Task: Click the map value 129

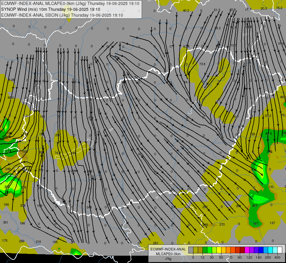Action: 253,134
